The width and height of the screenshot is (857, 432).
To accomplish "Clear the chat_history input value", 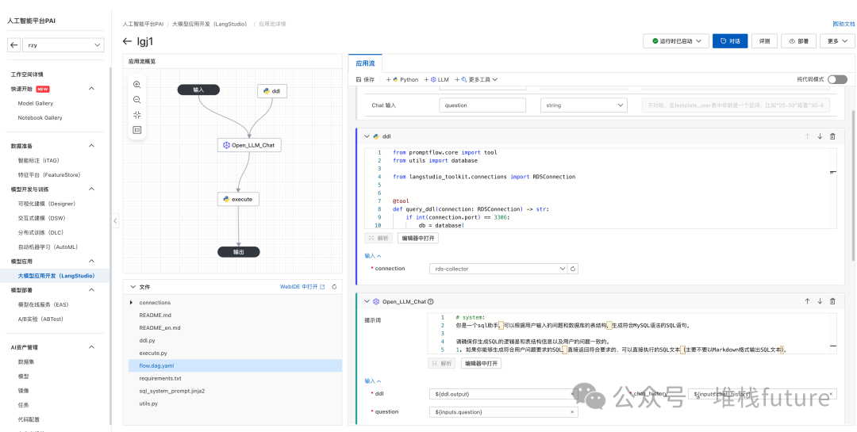I will pos(832,394).
